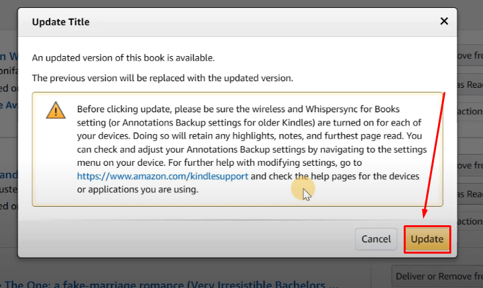Screen dimensions: 483x288
Task: Click 'The previous version will be replaced' text
Action: (163, 78)
